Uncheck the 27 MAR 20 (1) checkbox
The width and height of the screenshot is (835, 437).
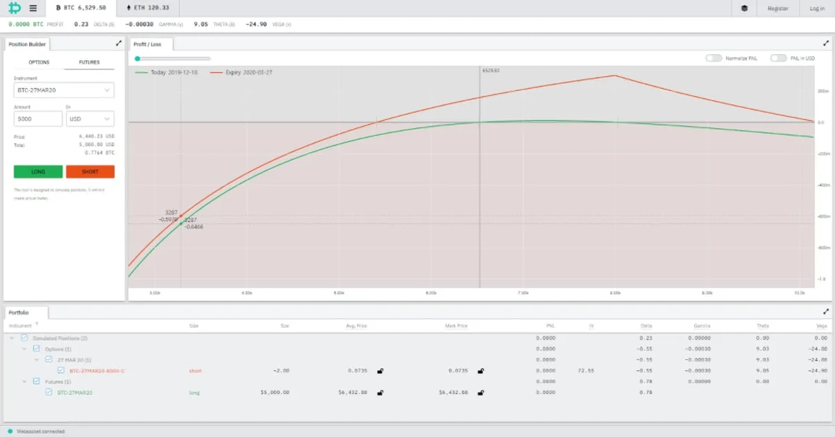(49, 359)
